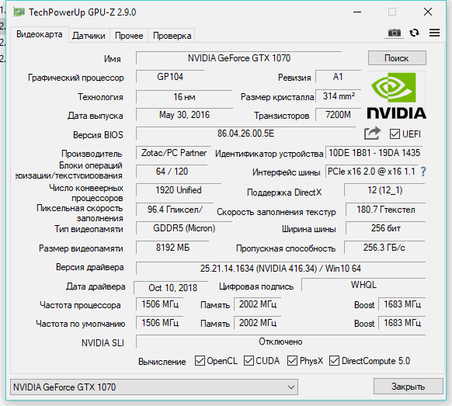
Task: Expand the NVIDIA GeForce GTX 1070 dropdown
Action: (154, 387)
